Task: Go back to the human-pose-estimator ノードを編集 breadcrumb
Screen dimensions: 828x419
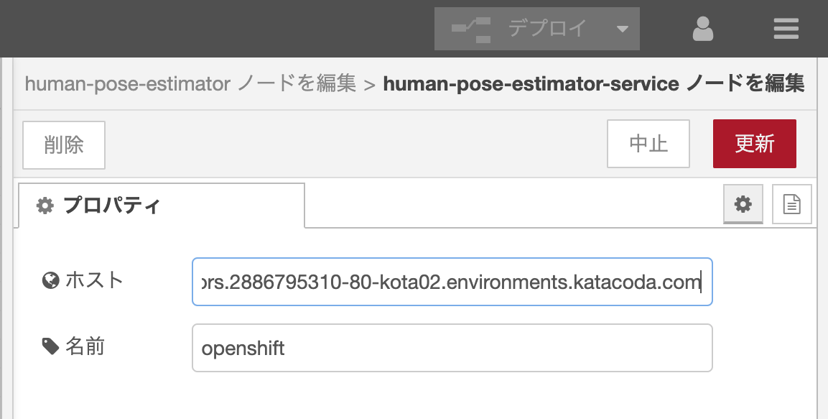Action: click(x=190, y=84)
